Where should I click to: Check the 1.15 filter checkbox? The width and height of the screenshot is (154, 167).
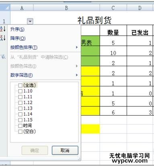click(20, 120)
